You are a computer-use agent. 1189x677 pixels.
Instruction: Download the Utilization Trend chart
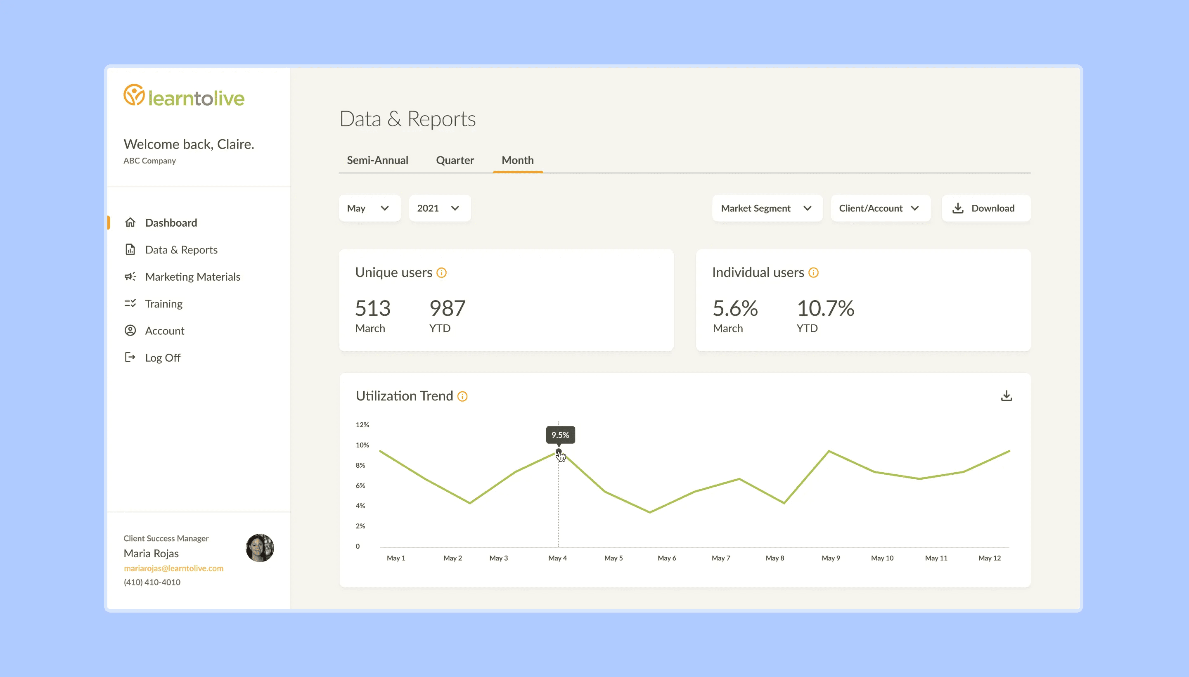click(1006, 396)
